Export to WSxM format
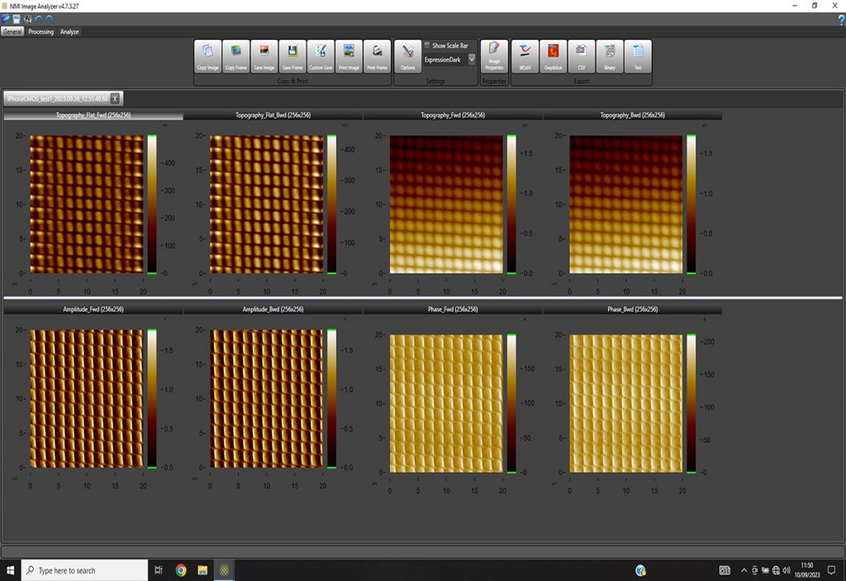This screenshot has height=581, width=846. click(525, 56)
